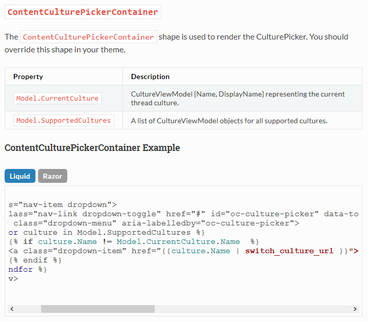Switch to the Razor tab

point(52,176)
